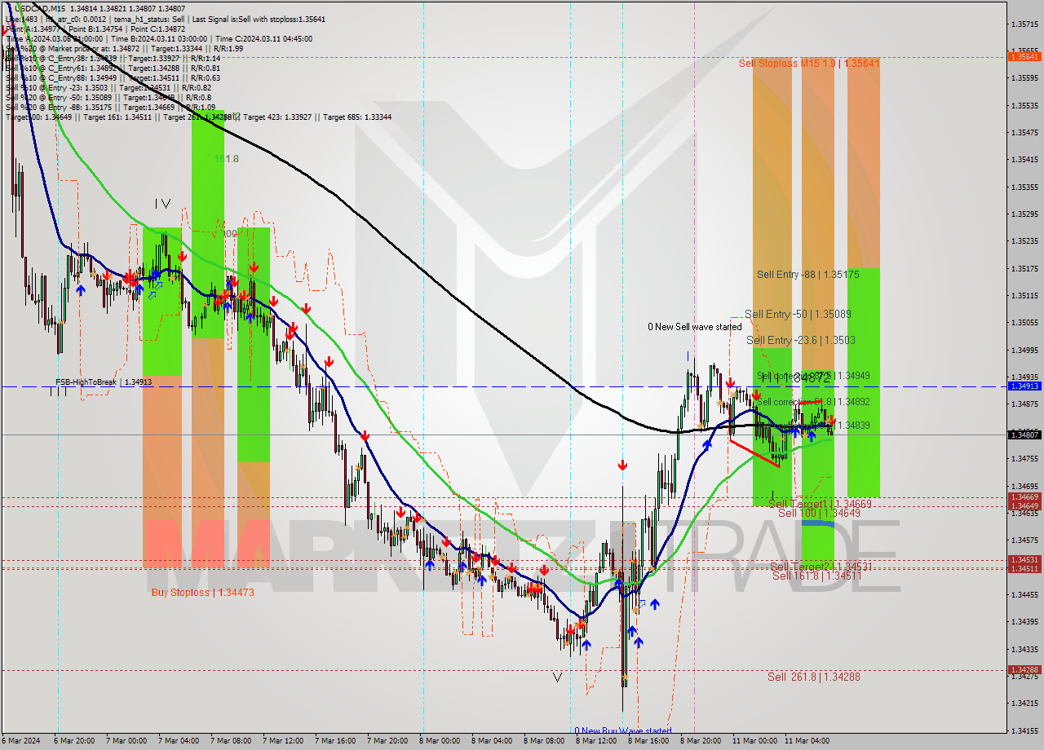Image resolution: width=1044 pixels, height=750 pixels.
Task: Click the 1.34755 value on price scale
Action: tap(1024, 458)
